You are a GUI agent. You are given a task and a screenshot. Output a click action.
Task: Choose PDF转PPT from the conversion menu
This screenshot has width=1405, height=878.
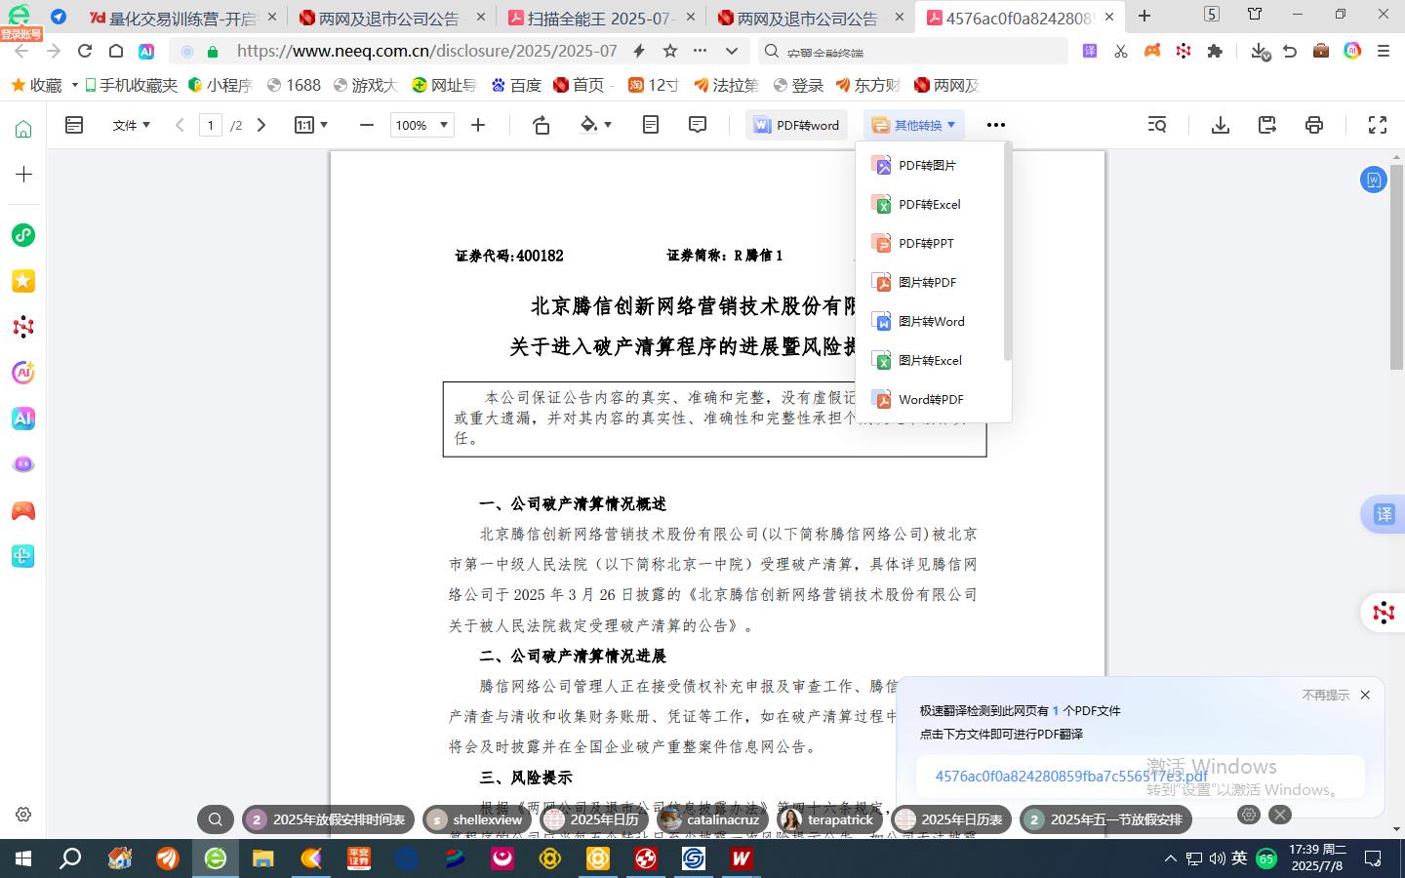click(x=925, y=244)
